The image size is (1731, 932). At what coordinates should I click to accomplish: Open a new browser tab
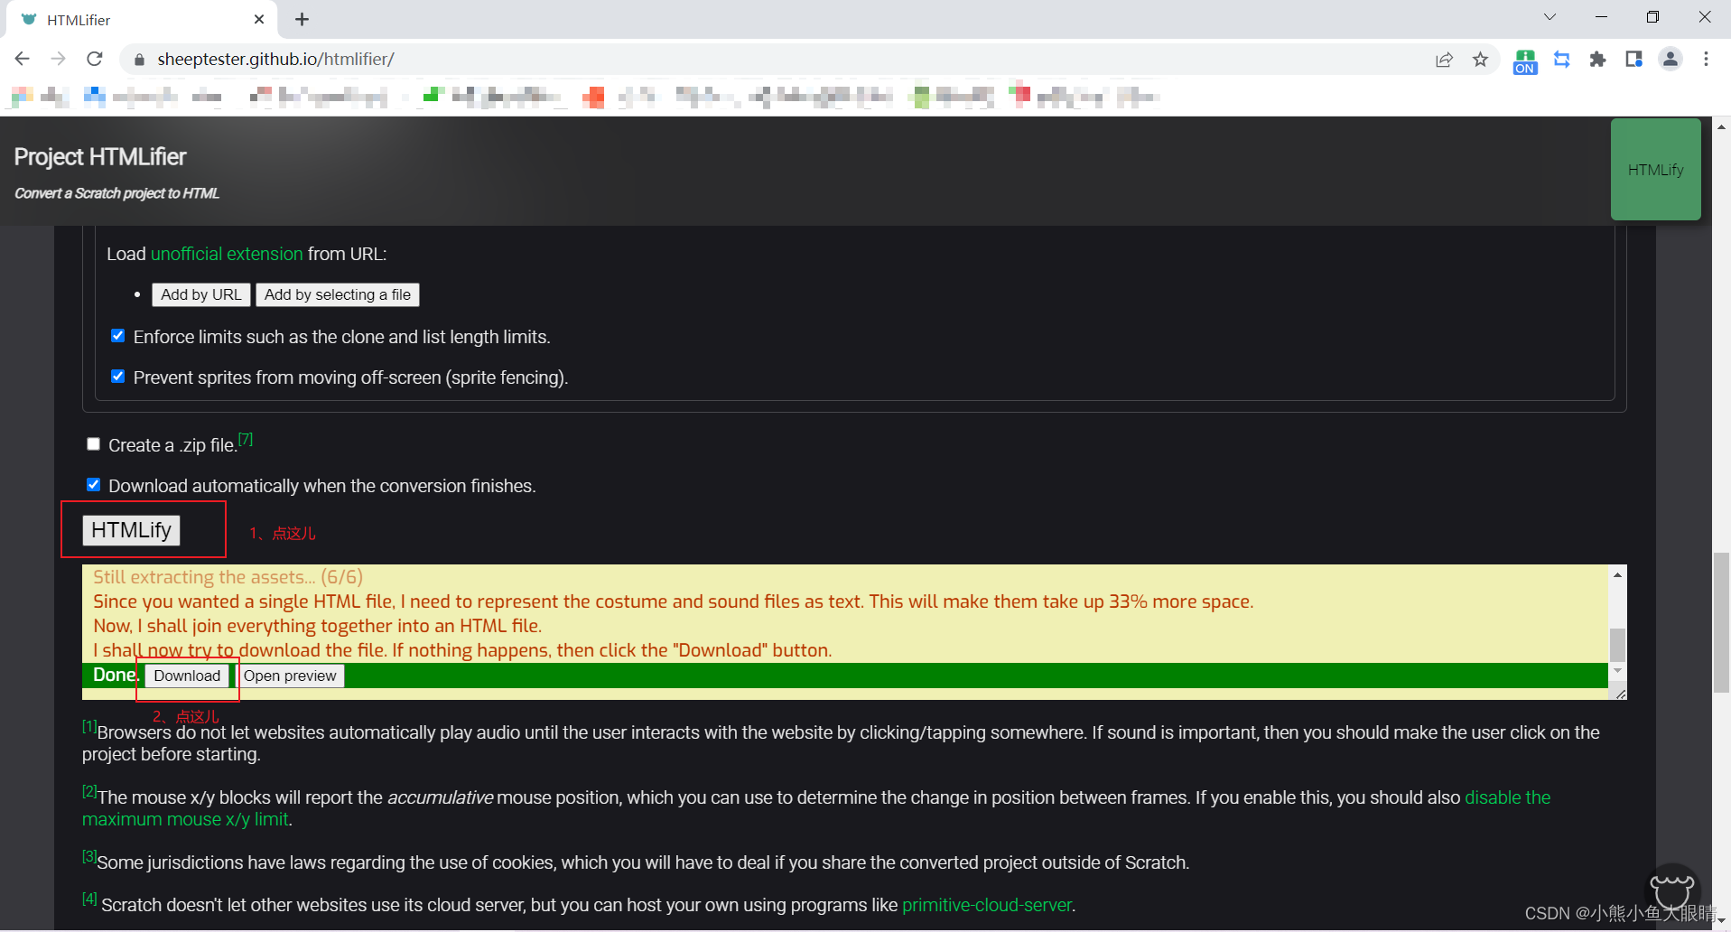(302, 19)
